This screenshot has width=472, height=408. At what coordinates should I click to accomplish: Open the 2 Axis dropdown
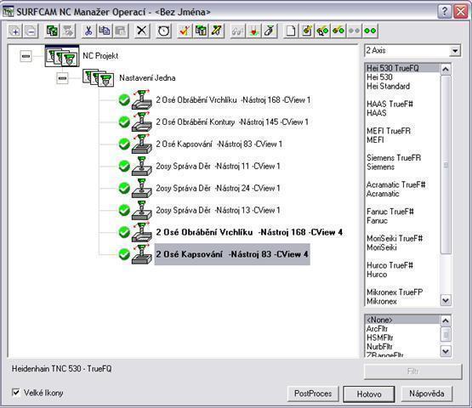coord(455,50)
